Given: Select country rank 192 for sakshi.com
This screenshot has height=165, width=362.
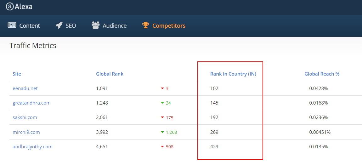Looking at the screenshot, I should pos(214,117).
